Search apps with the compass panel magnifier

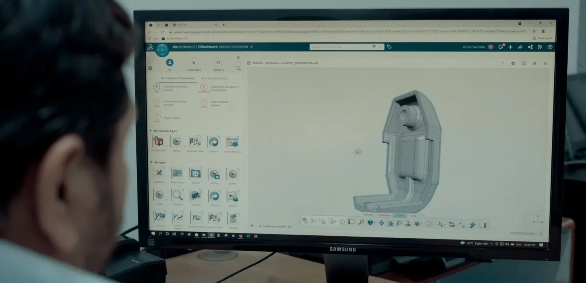[238, 68]
